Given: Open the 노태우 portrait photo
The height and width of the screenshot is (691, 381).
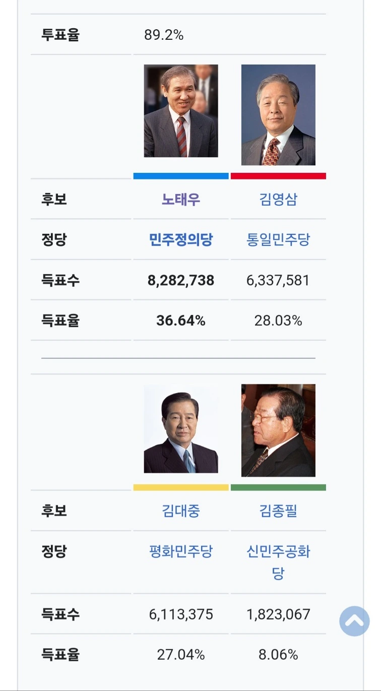Looking at the screenshot, I should coord(181,111).
